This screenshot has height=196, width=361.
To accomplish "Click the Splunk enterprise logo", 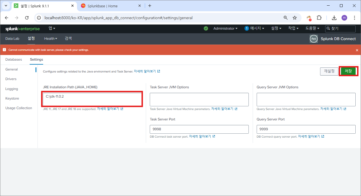I will [x=23, y=29].
